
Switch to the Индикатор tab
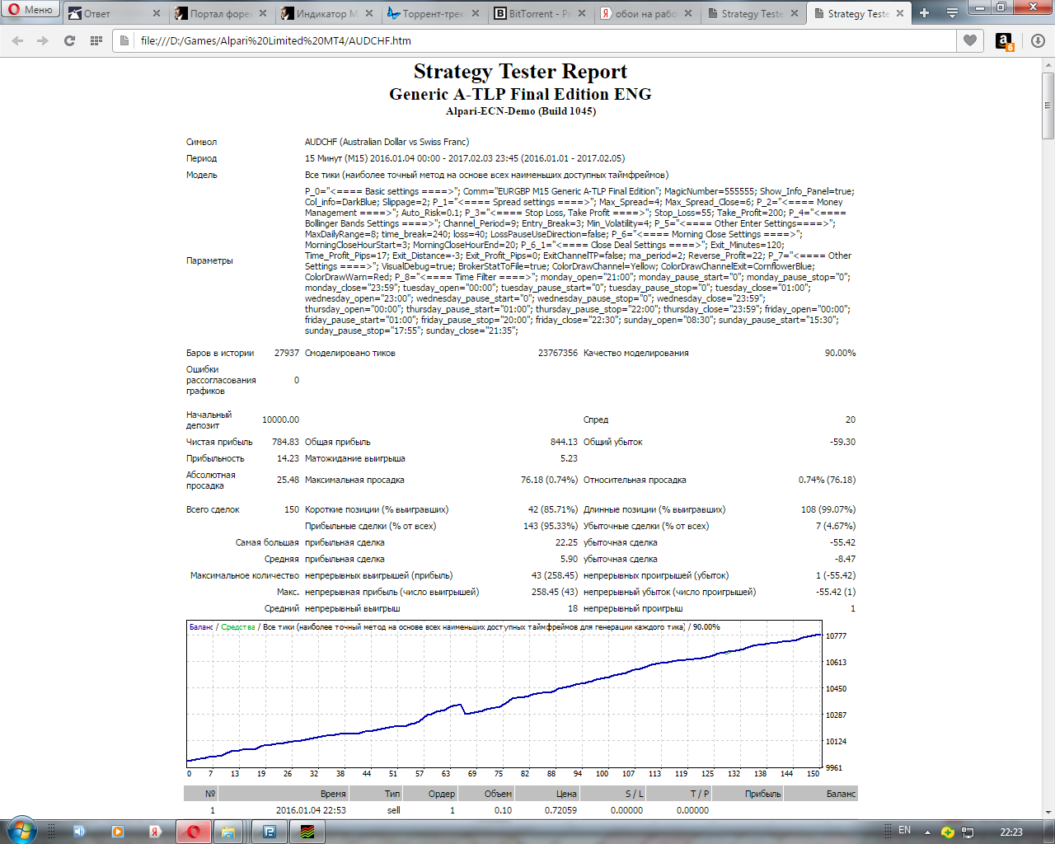click(327, 13)
